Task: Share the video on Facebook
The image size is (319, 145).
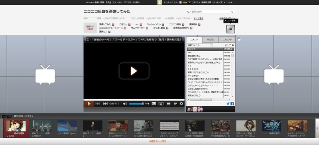Action: 232,104
